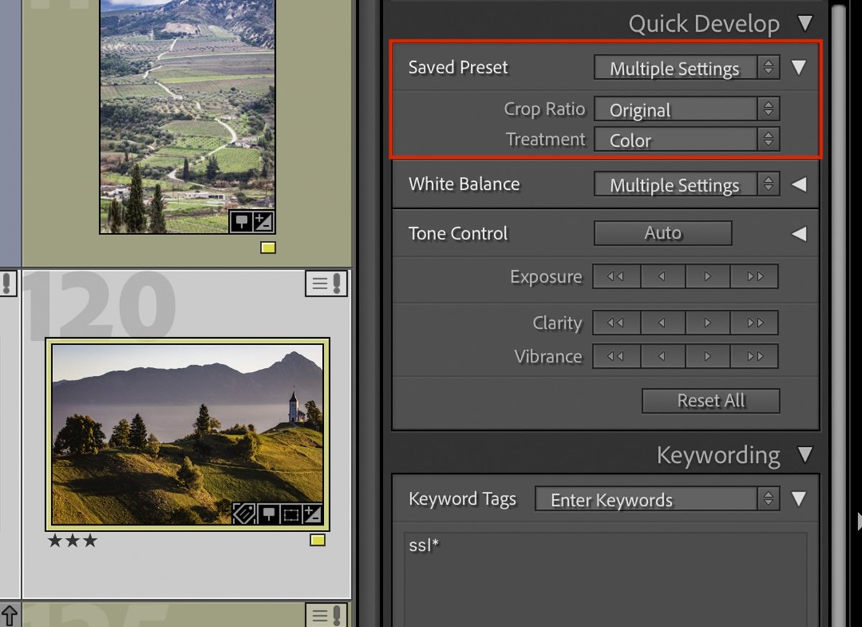Screen dimensions: 862x627
Task: Click the collection badge on photo 120
Action: (x=267, y=513)
